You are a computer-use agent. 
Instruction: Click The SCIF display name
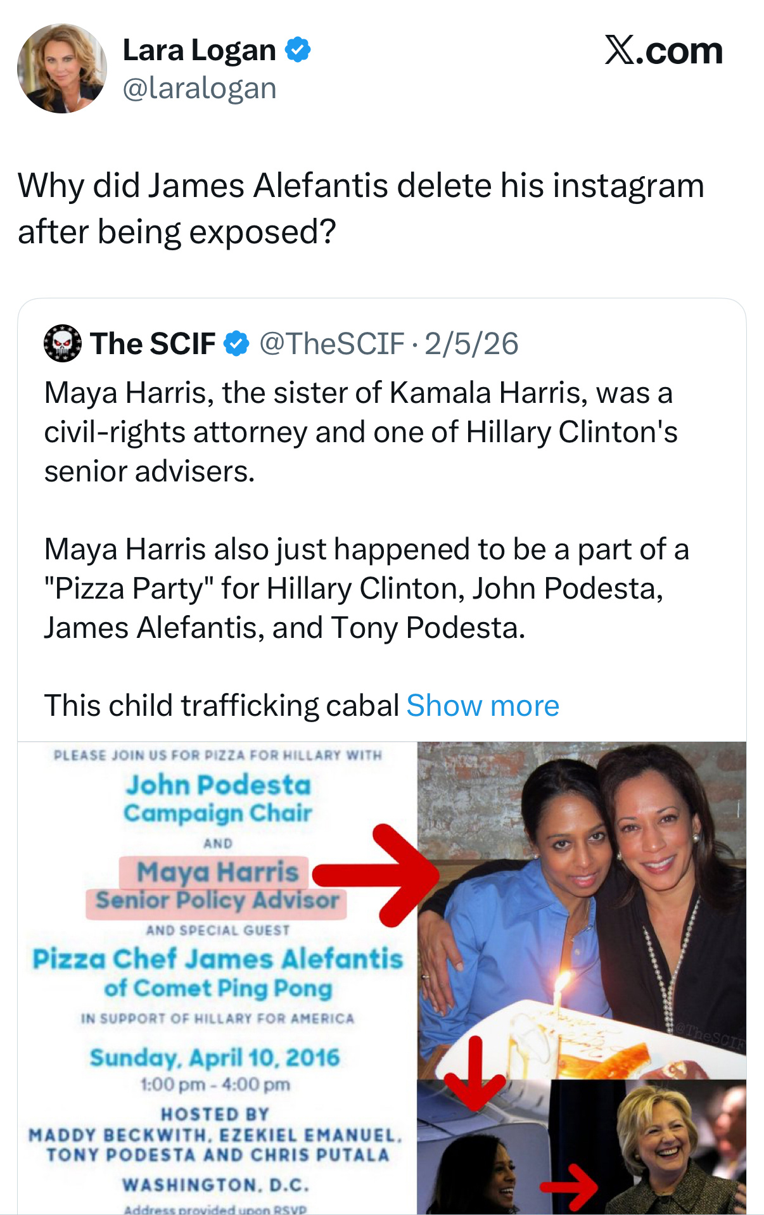tap(153, 343)
